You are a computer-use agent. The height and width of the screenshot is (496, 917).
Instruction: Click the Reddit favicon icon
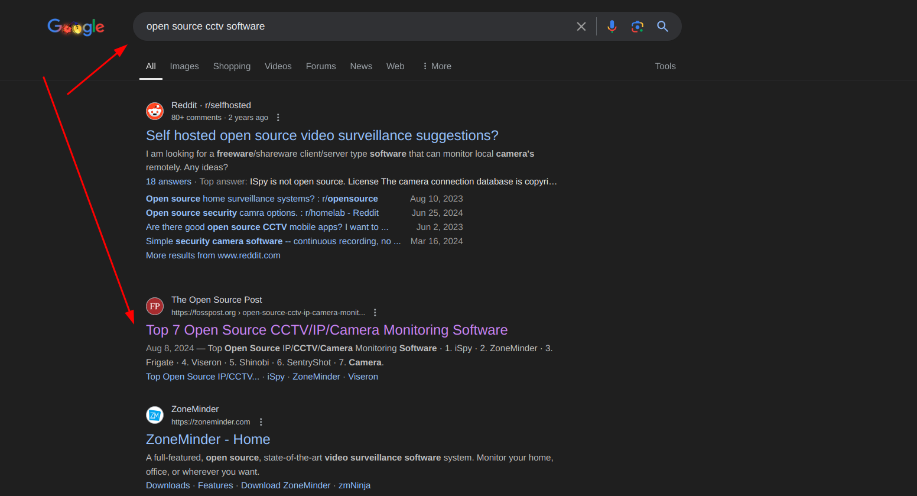155,111
